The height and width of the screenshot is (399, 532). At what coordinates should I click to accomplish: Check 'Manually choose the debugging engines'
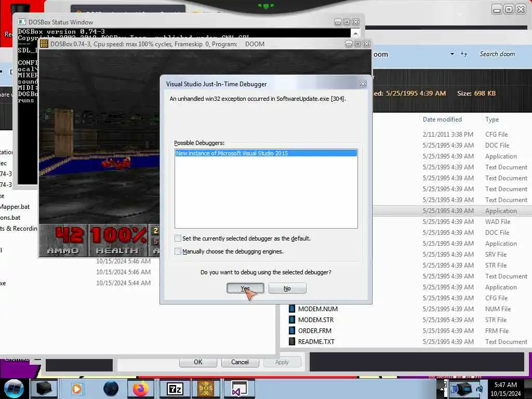pos(178,251)
